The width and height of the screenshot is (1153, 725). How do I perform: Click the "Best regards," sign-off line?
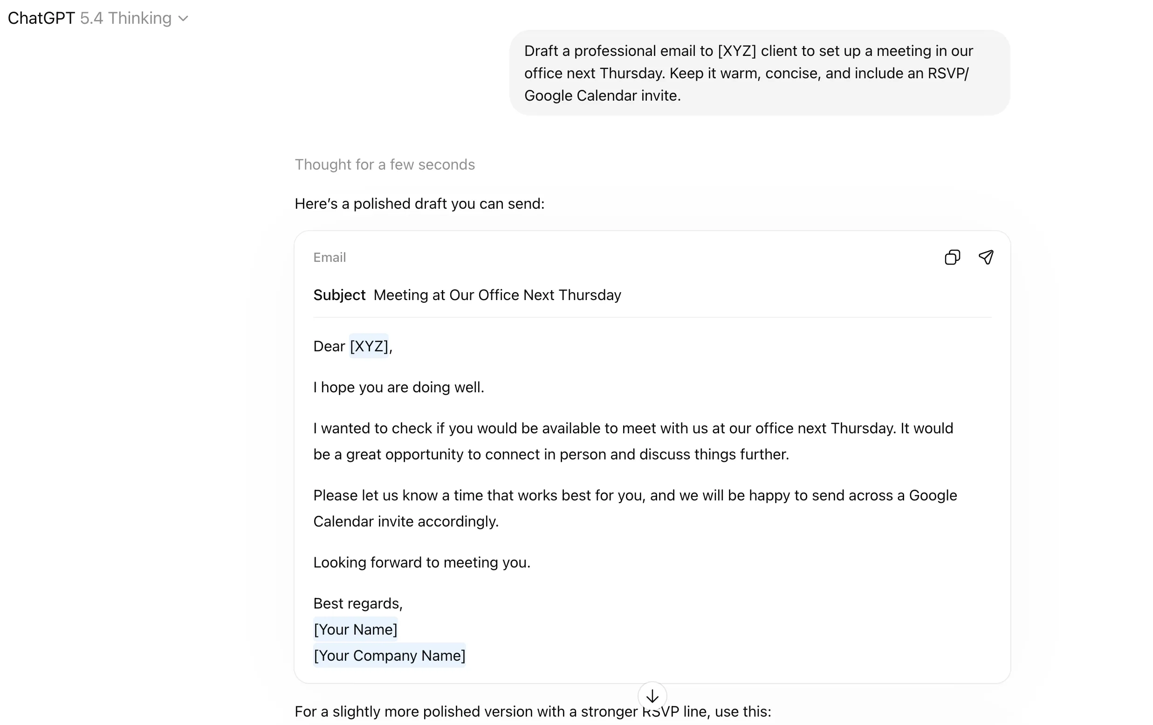(357, 603)
